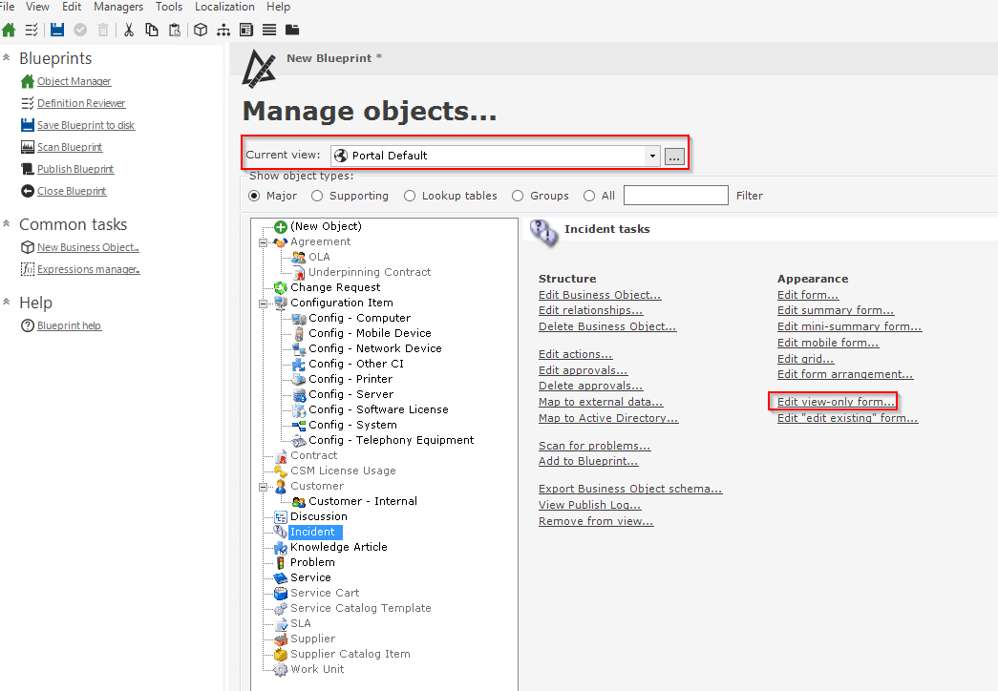Click the Publish Blueprint icon
The width and height of the screenshot is (998, 691).
(28, 169)
